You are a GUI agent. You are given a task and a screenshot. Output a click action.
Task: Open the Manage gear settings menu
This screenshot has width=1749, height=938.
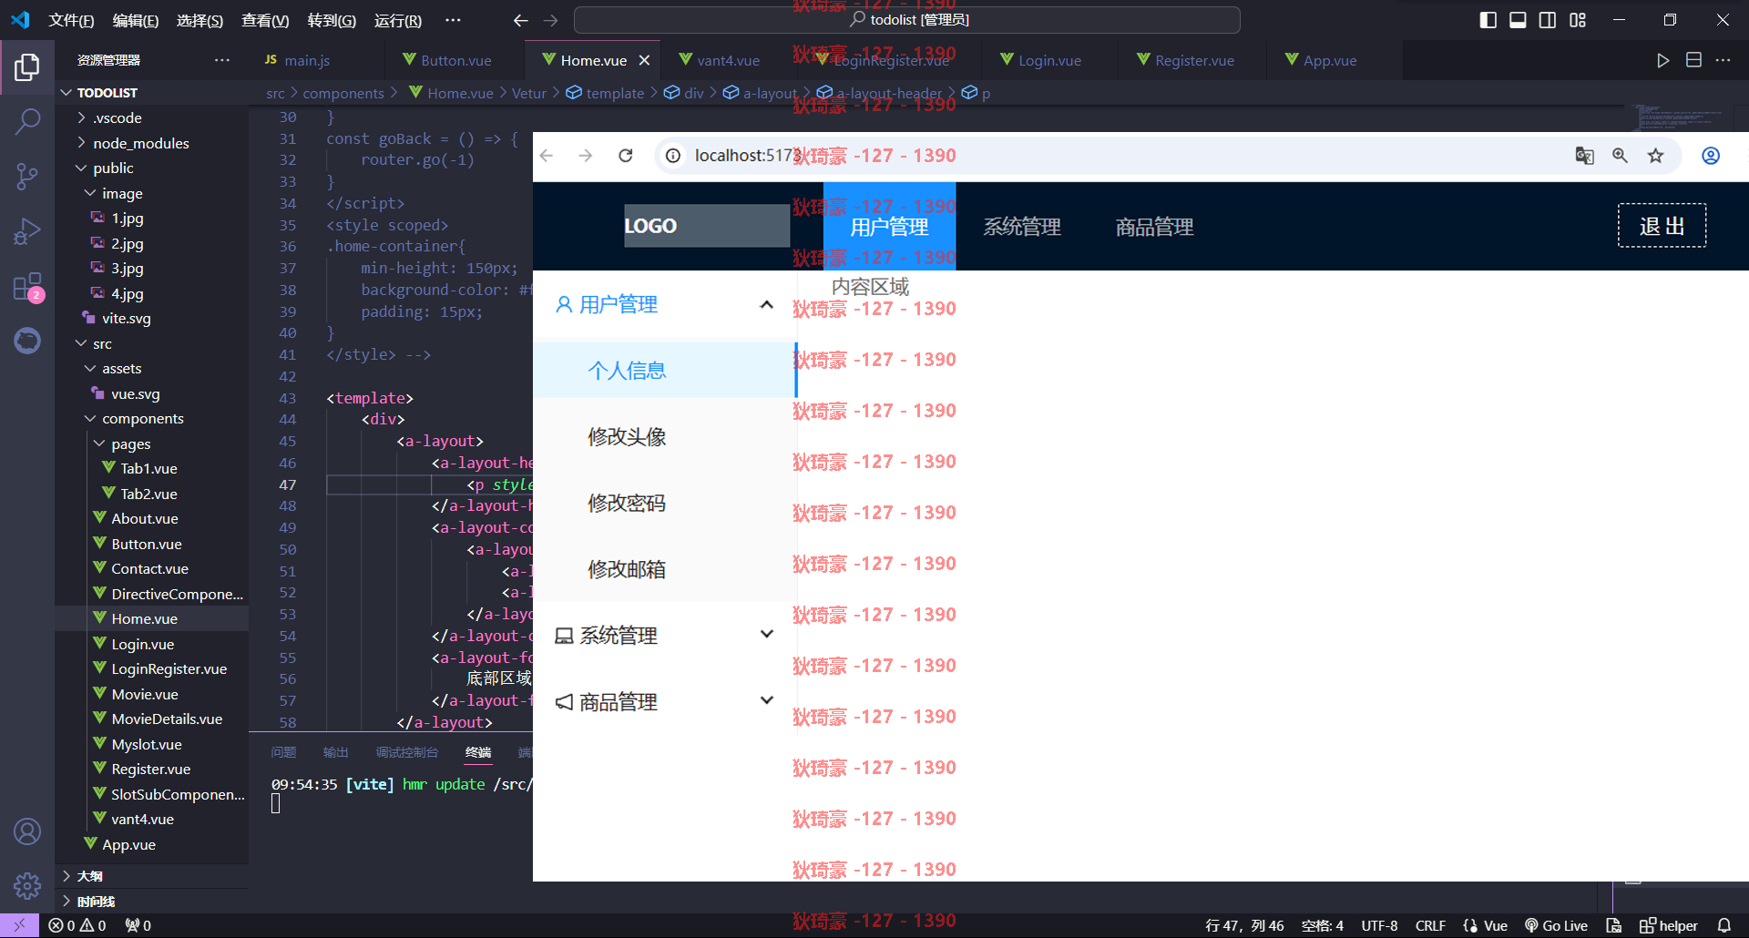click(27, 885)
